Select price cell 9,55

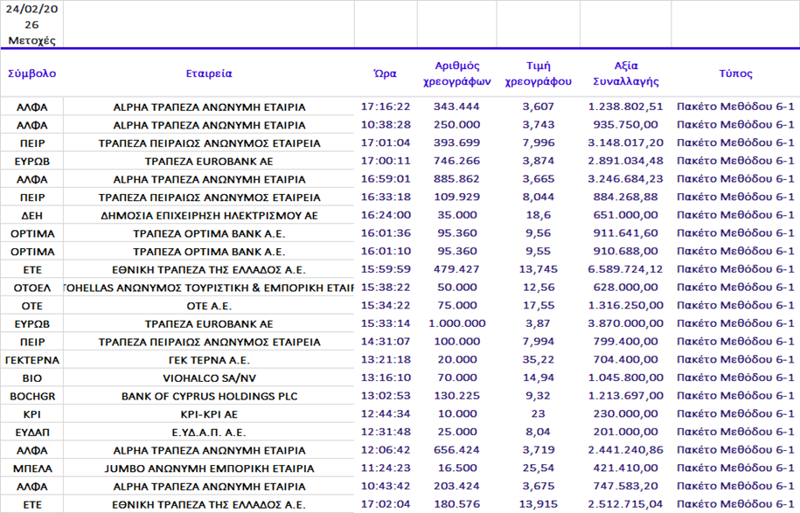pos(539,252)
